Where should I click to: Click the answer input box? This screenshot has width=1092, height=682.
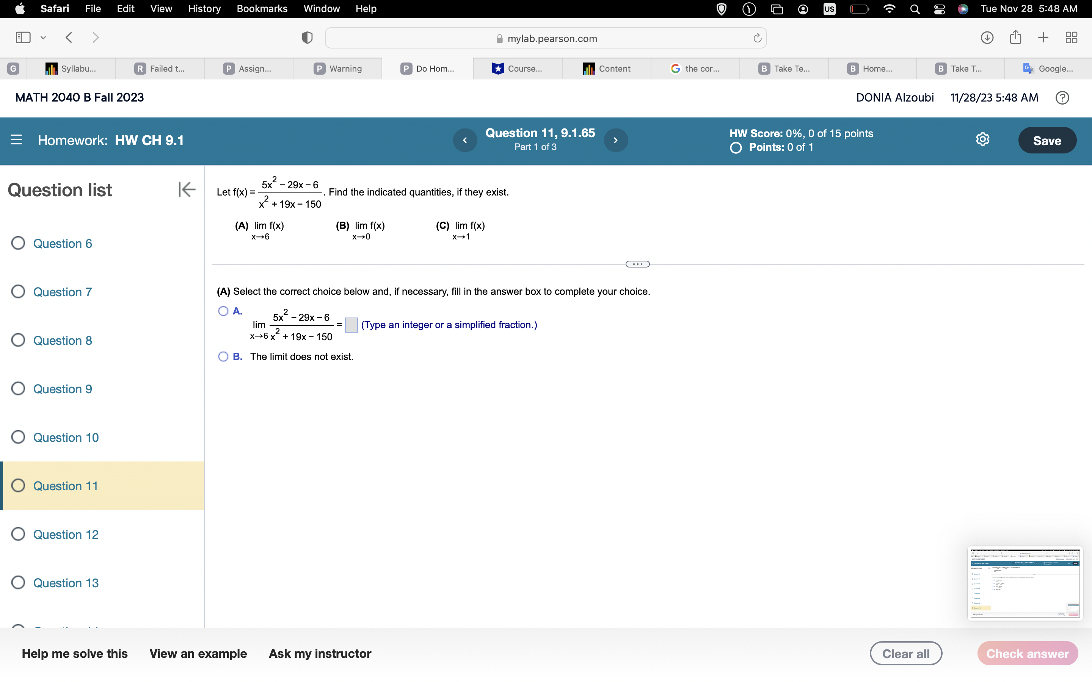351,325
